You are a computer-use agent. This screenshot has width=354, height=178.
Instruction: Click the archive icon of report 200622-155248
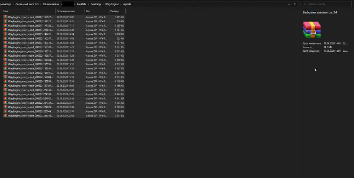tap(5, 68)
